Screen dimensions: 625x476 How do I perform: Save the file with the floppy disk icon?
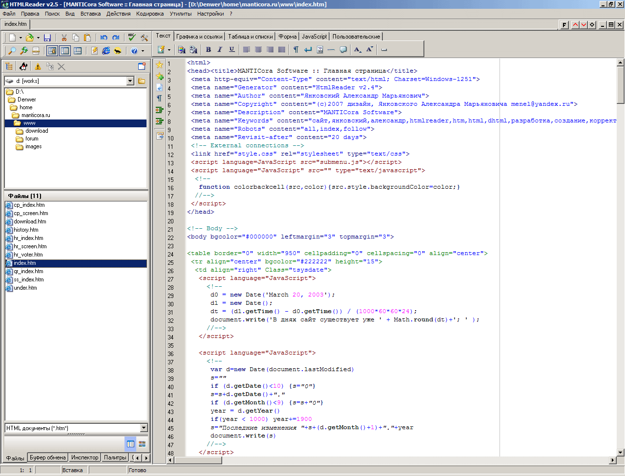coord(47,38)
